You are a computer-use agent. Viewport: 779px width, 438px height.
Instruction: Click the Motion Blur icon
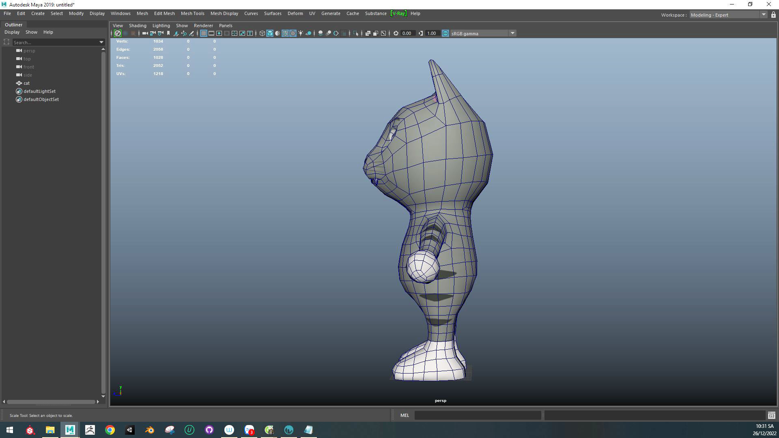[x=328, y=33]
